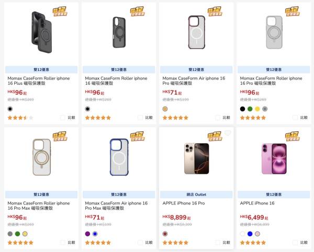
Task: Click double-12 badge on CaseForm Roller 16 Plus
Action: 59,12
